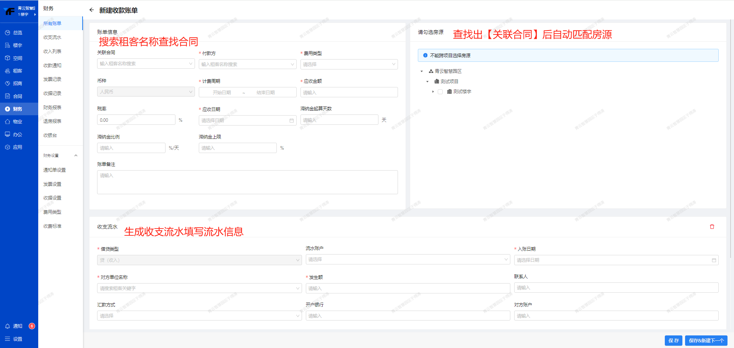
Task: Check the 测试楼宇 checkbox in room tree
Action: coord(440,92)
